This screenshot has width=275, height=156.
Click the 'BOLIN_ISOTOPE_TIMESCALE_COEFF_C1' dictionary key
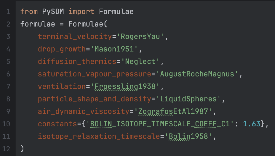pos(160,124)
